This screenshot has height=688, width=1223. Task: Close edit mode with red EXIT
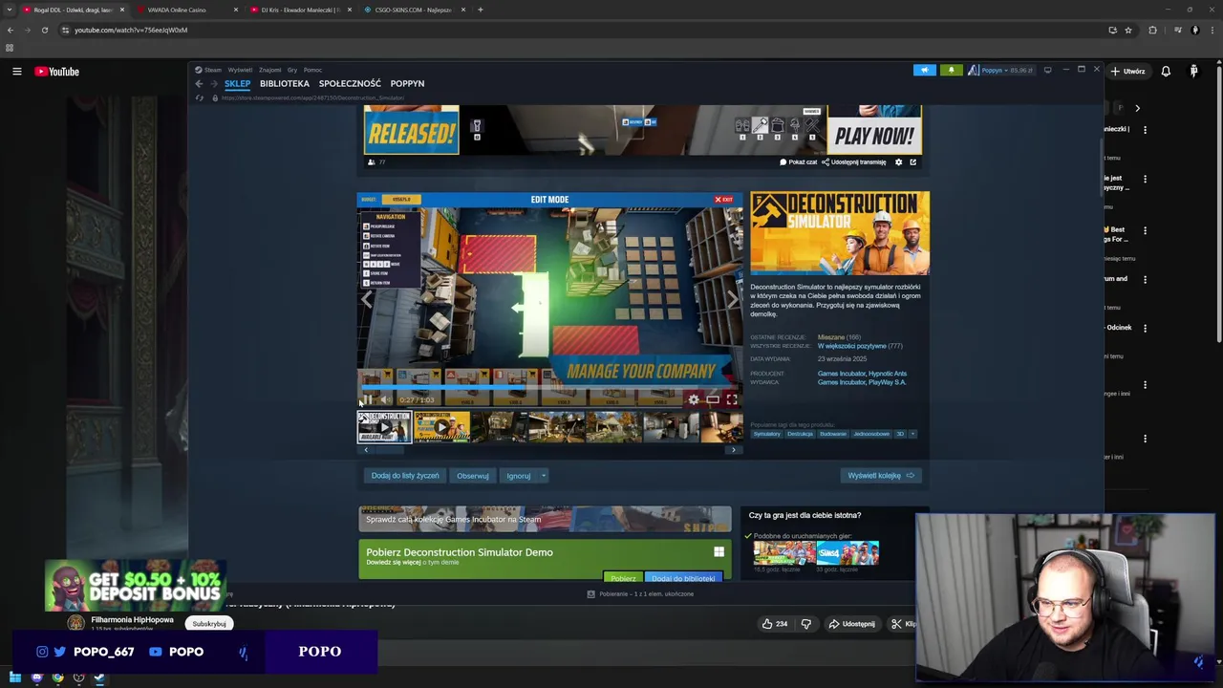[723, 200]
